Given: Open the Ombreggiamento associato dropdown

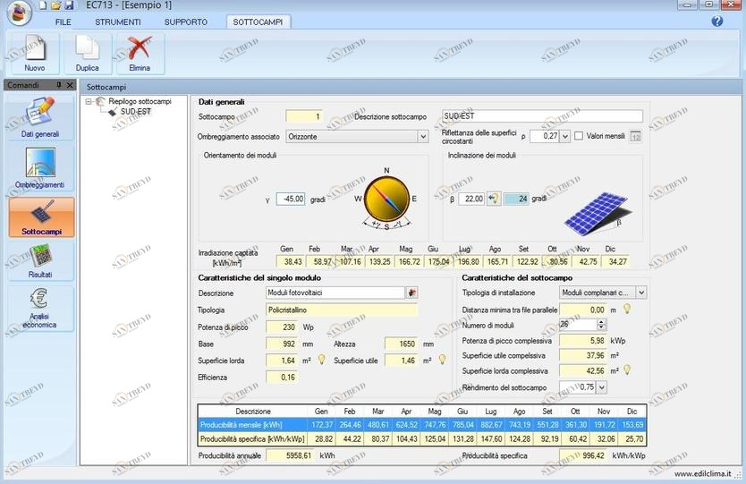Looking at the screenshot, I should [x=423, y=137].
